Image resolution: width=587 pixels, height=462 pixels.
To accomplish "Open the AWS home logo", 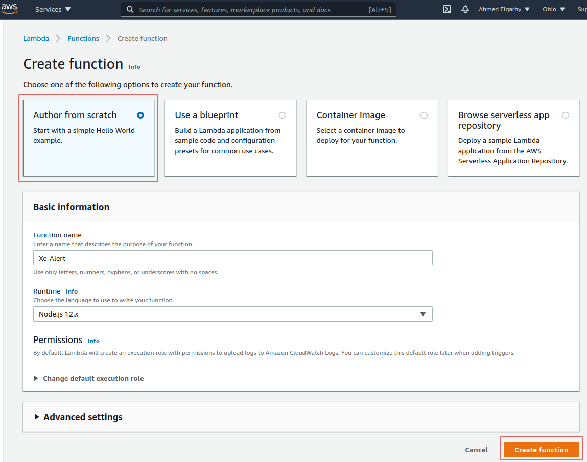I will (9, 9).
